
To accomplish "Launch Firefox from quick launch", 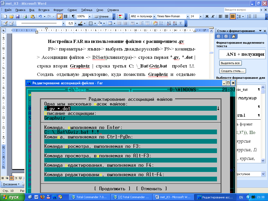I will [42, 197].
